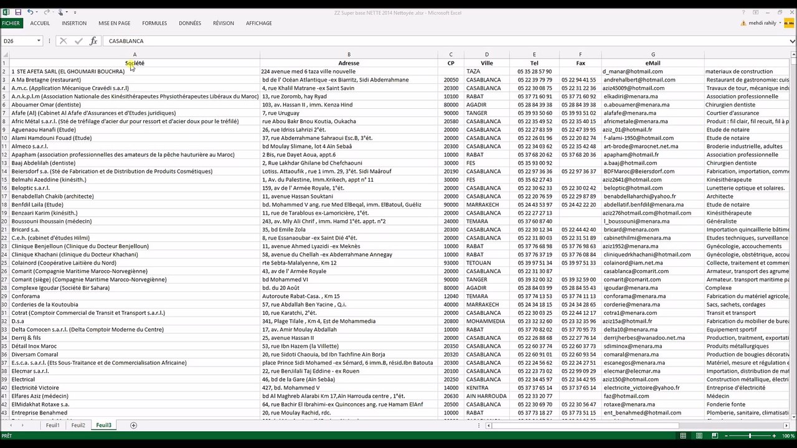Image resolution: width=797 pixels, height=448 pixels.
Task: Select the Feuil3 sheet tab
Action: coord(103,426)
